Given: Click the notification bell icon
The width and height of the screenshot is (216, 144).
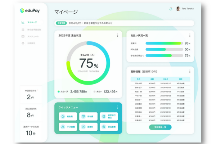Looking at the screenshot, I should tap(171, 9).
